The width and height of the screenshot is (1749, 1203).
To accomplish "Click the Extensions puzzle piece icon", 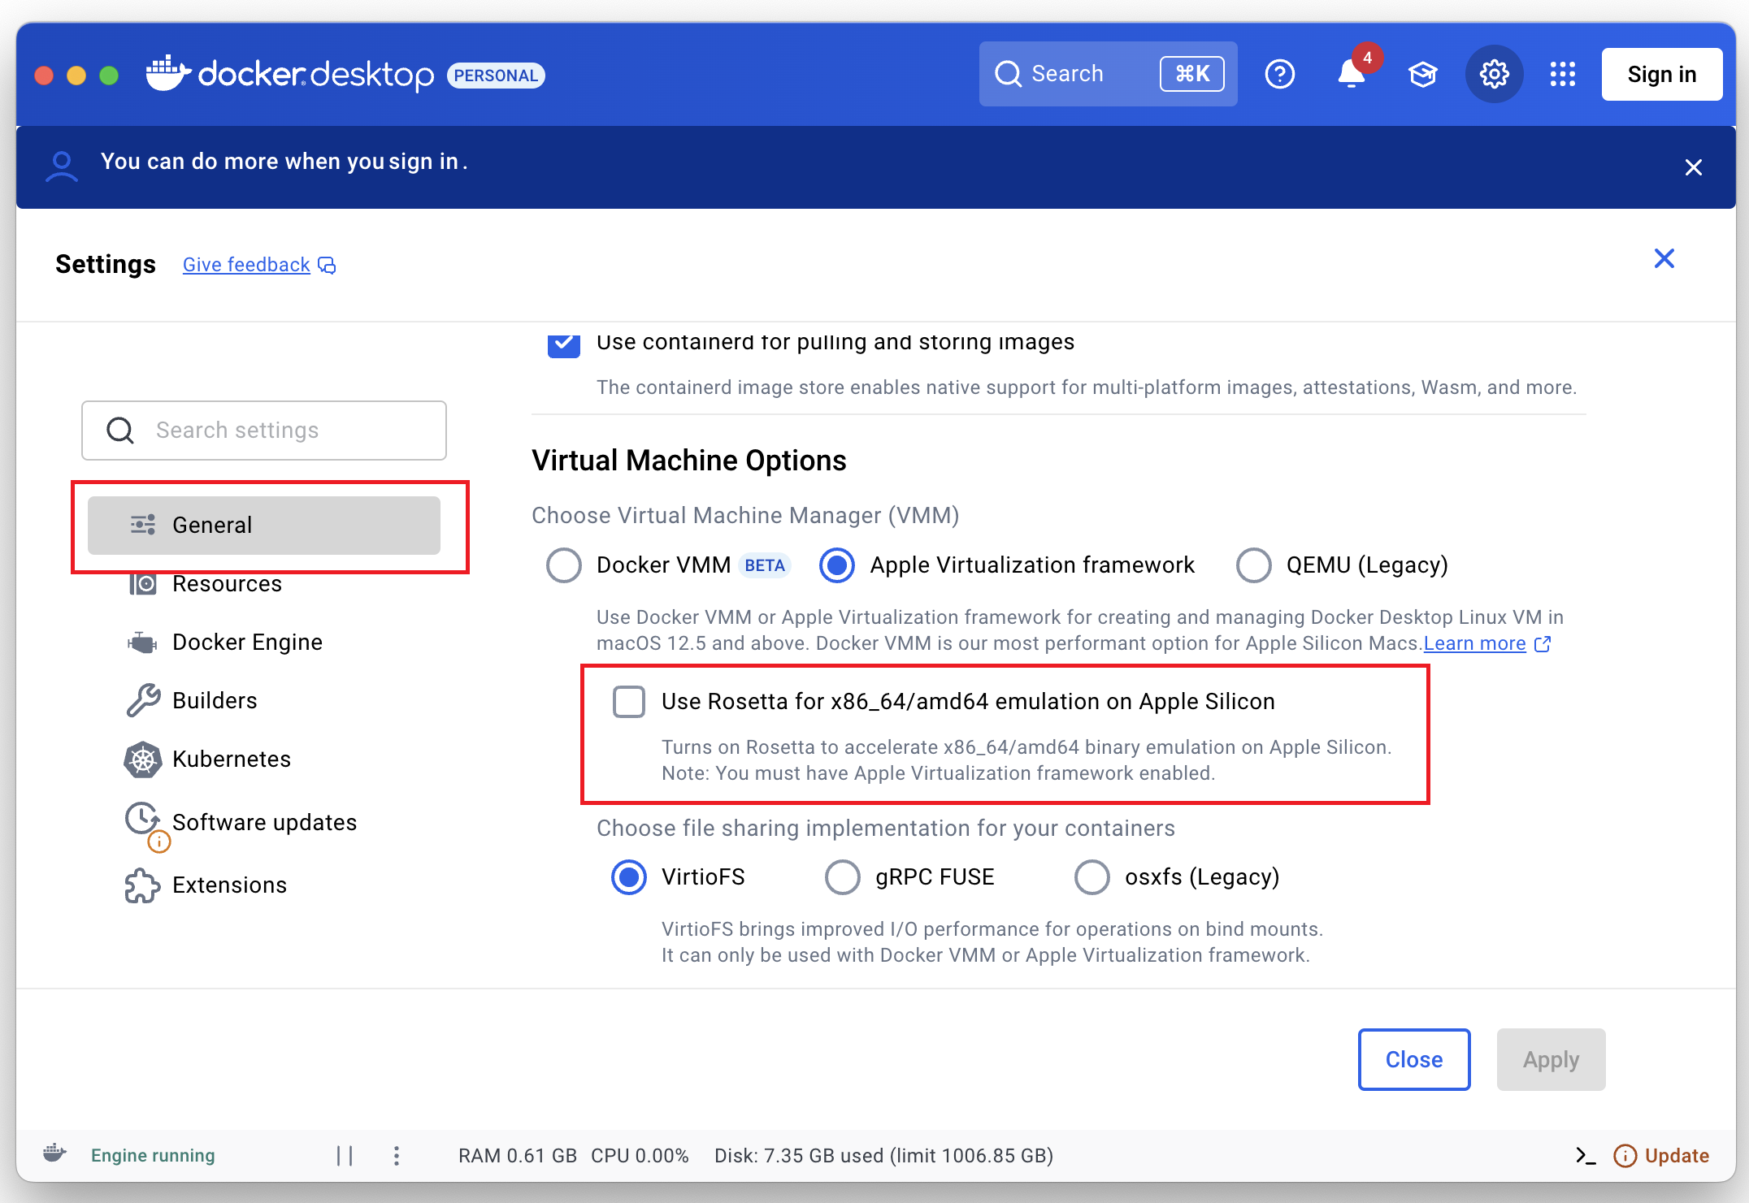I will pos(143,885).
